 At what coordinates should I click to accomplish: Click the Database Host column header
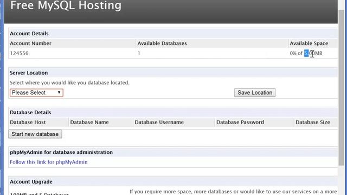pos(28,122)
